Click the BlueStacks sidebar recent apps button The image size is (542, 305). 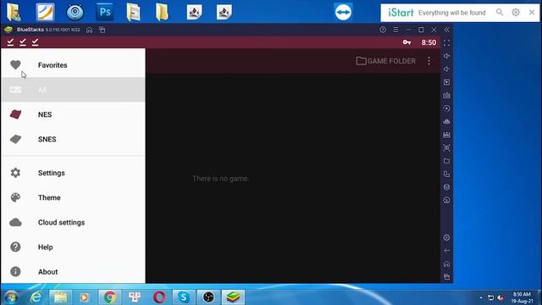point(446,277)
